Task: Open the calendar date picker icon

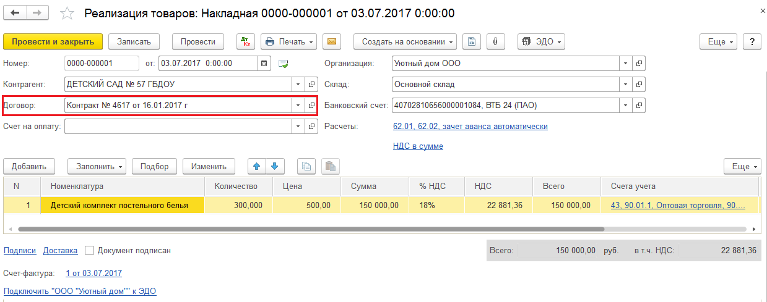Action: pos(264,64)
